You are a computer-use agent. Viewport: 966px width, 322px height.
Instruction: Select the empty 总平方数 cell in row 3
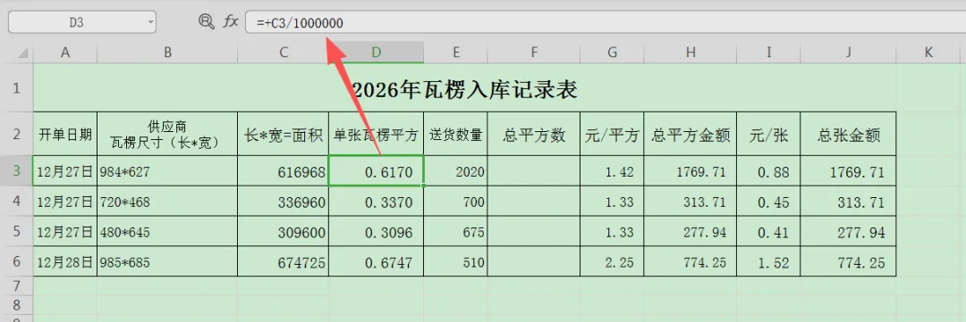[534, 171]
